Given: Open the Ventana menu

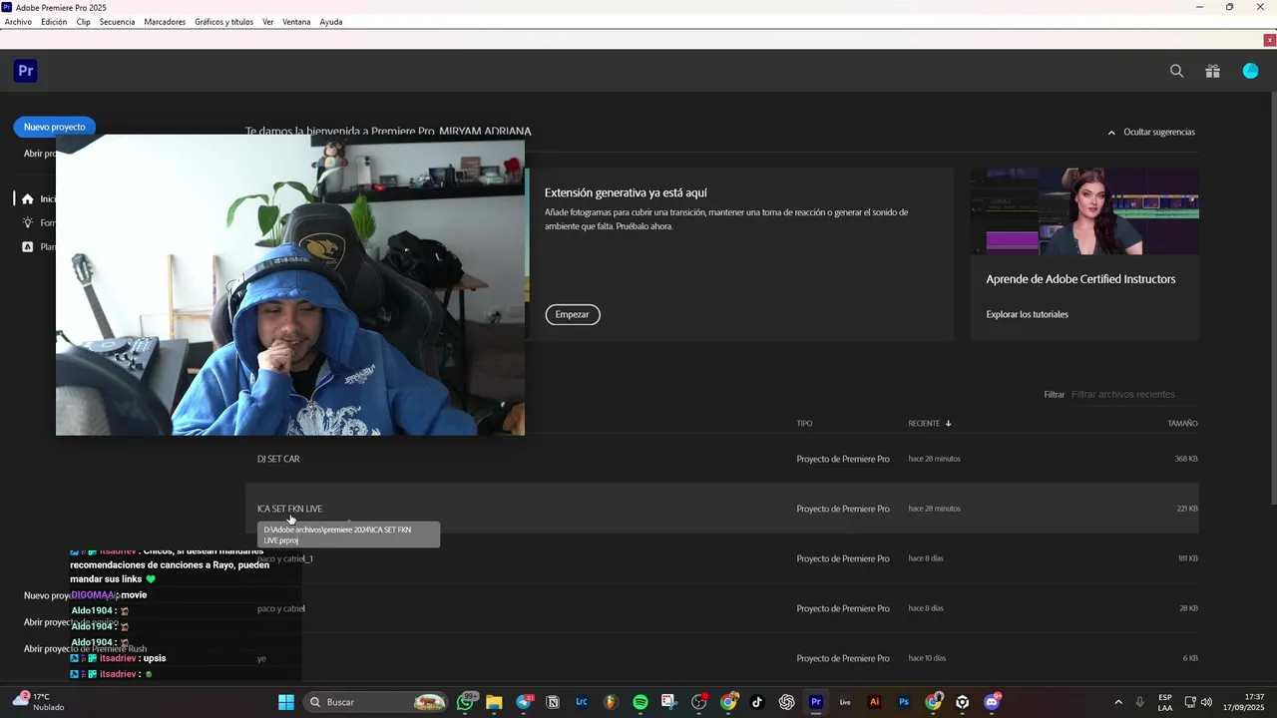Looking at the screenshot, I should pos(296,22).
